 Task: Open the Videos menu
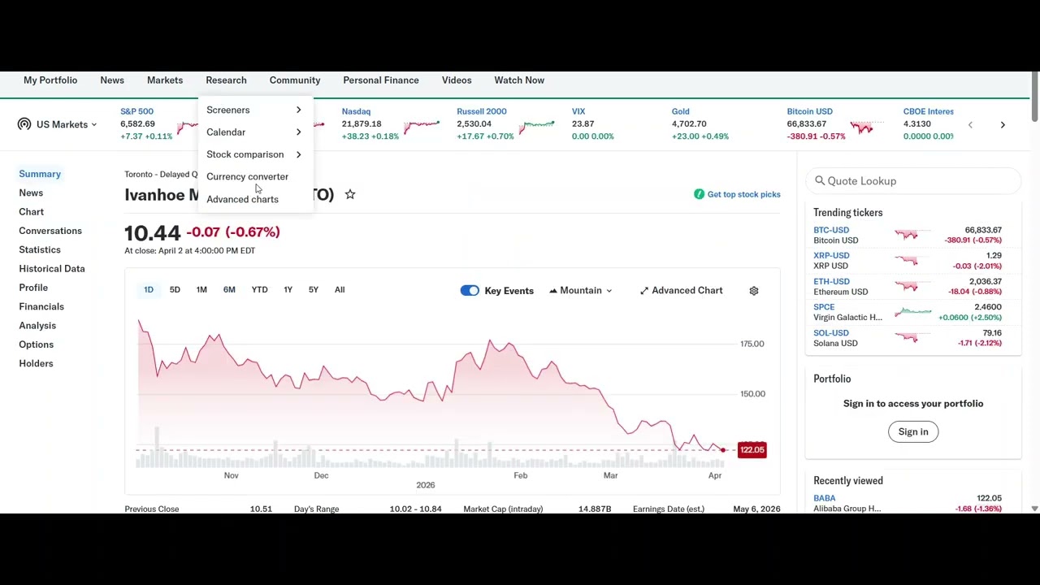tap(457, 80)
